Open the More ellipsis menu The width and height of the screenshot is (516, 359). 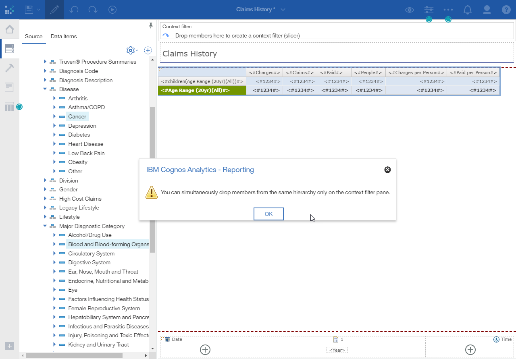pyautogui.click(x=448, y=10)
